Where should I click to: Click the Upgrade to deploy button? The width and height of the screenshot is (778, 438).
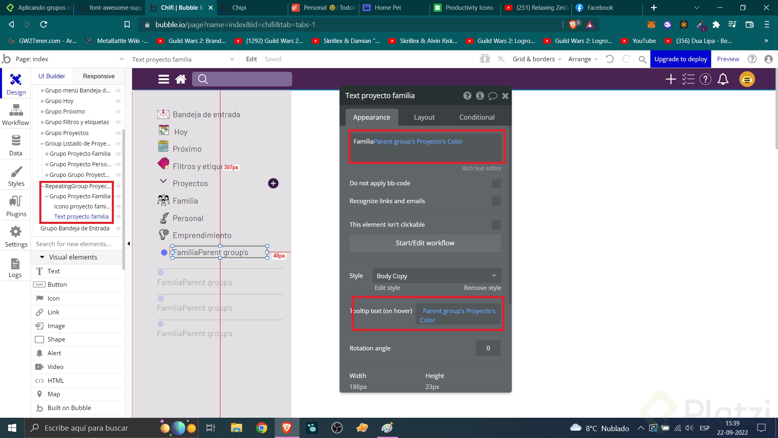[x=680, y=59]
